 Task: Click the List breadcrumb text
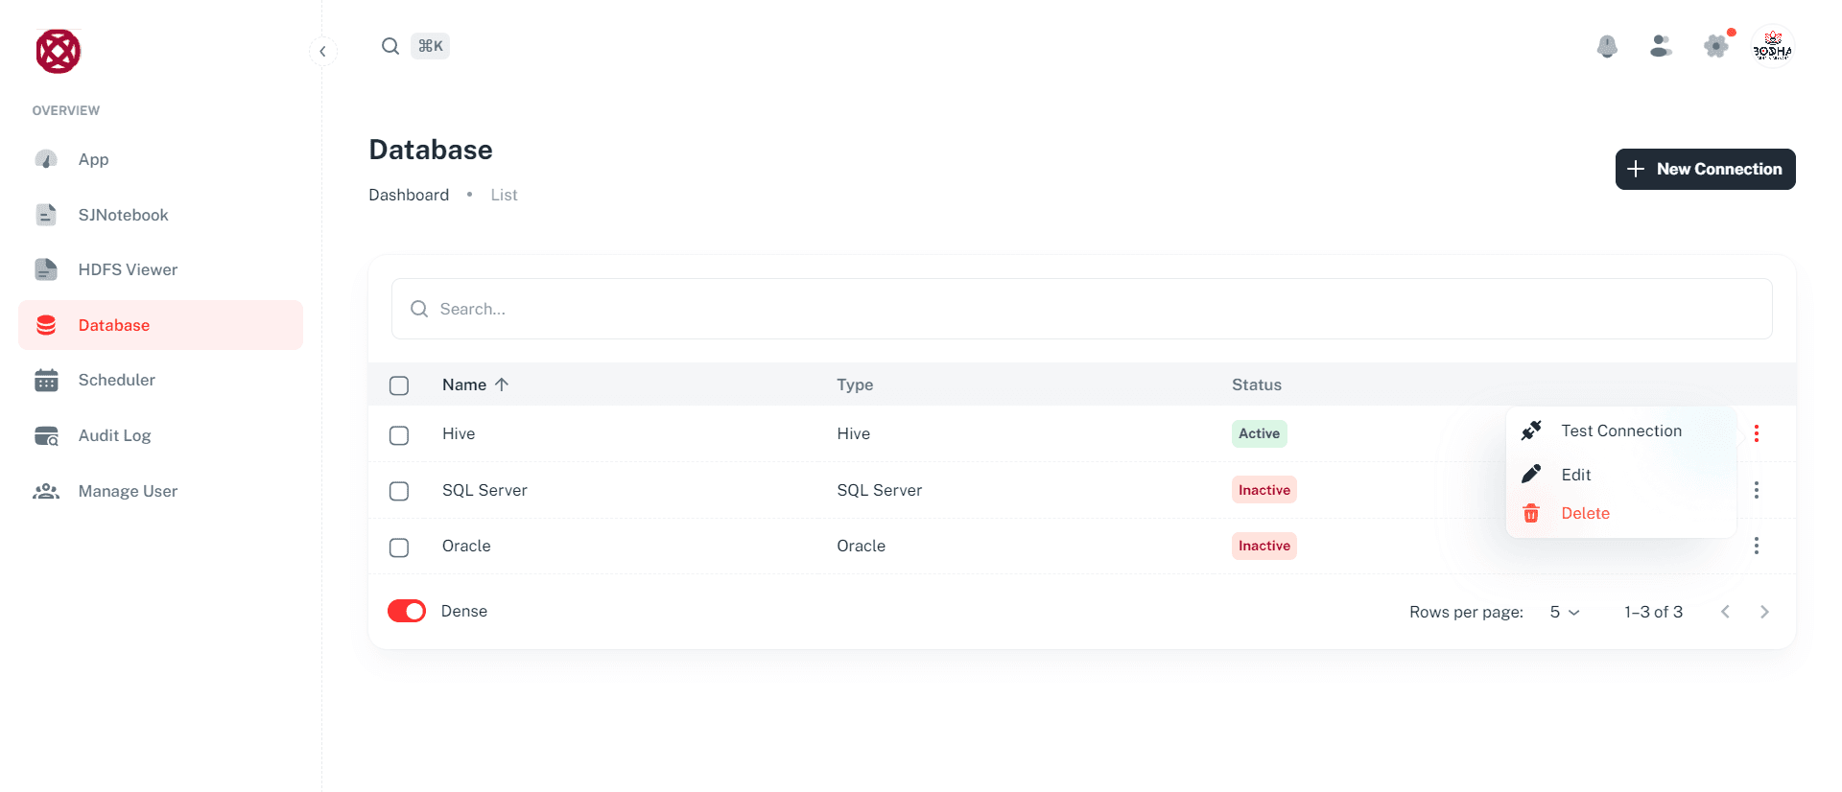(x=504, y=195)
